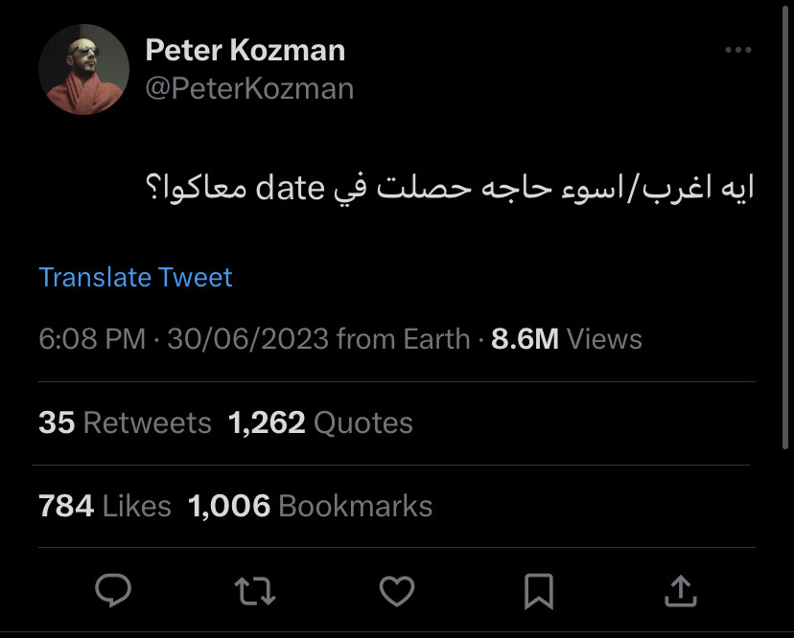View the 35 Retweets list
The image size is (794, 638).
click(125, 422)
